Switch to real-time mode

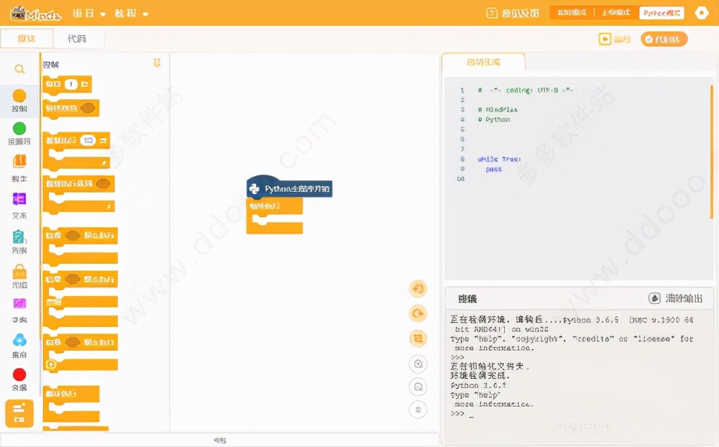pyautogui.click(x=572, y=13)
